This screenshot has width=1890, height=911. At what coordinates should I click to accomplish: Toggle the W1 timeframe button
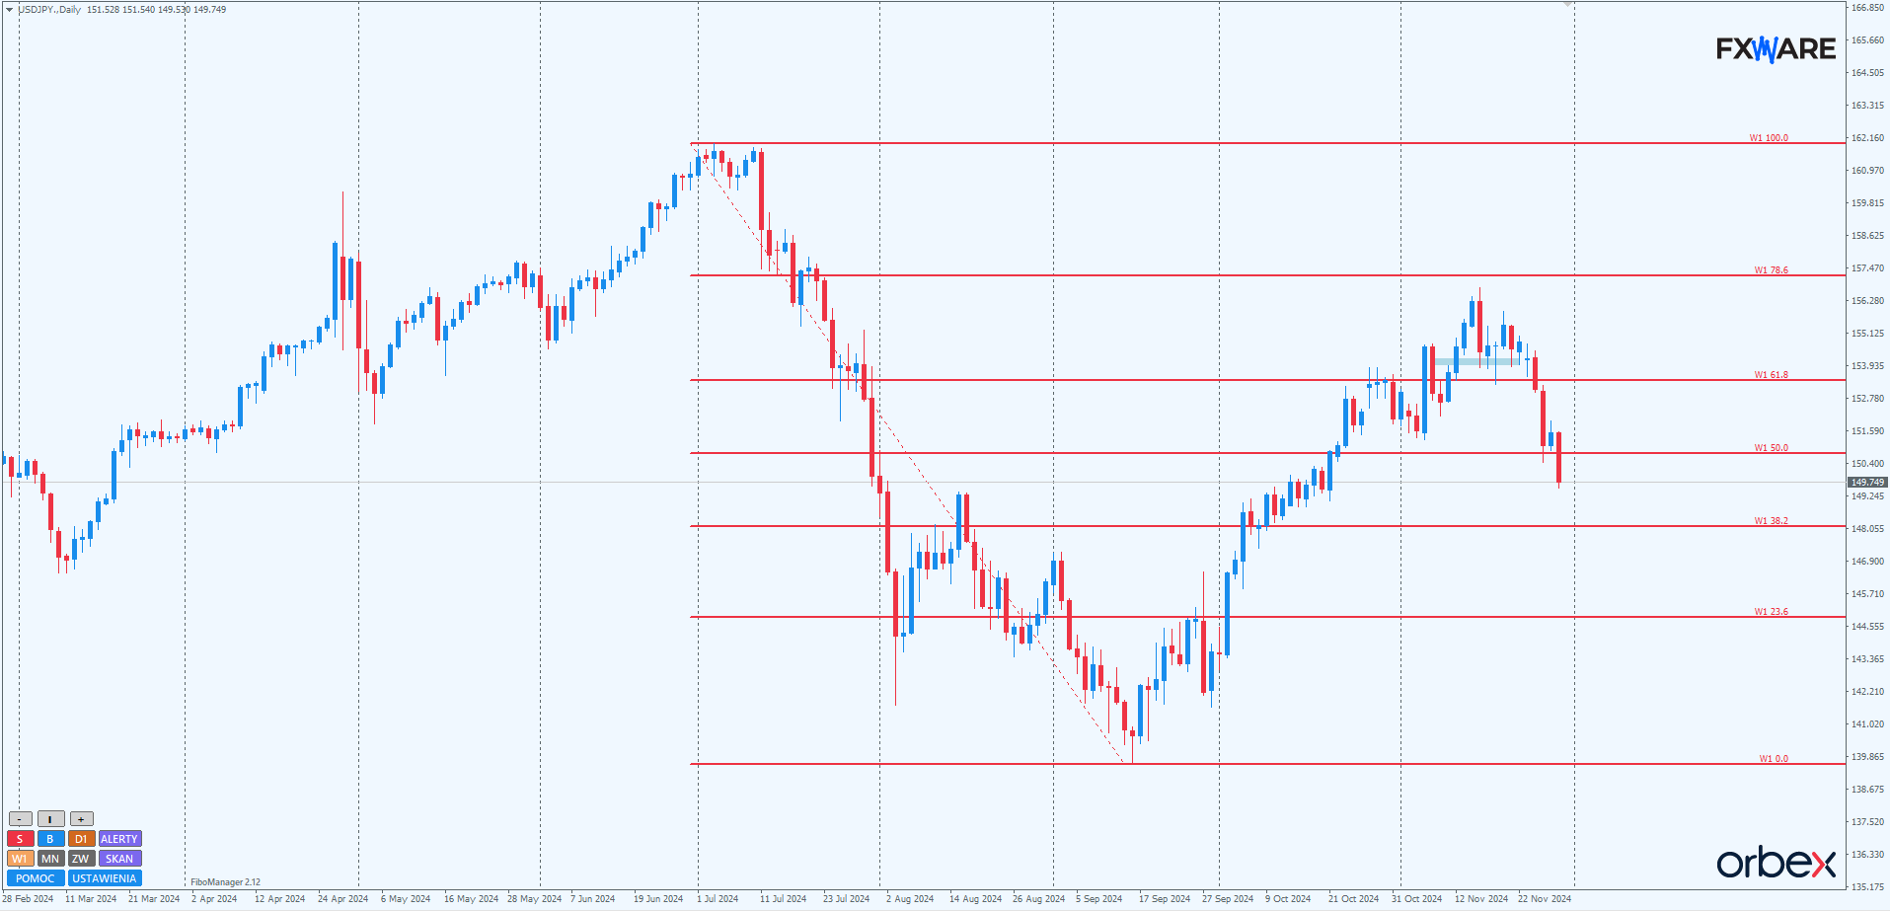pos(20,859)
